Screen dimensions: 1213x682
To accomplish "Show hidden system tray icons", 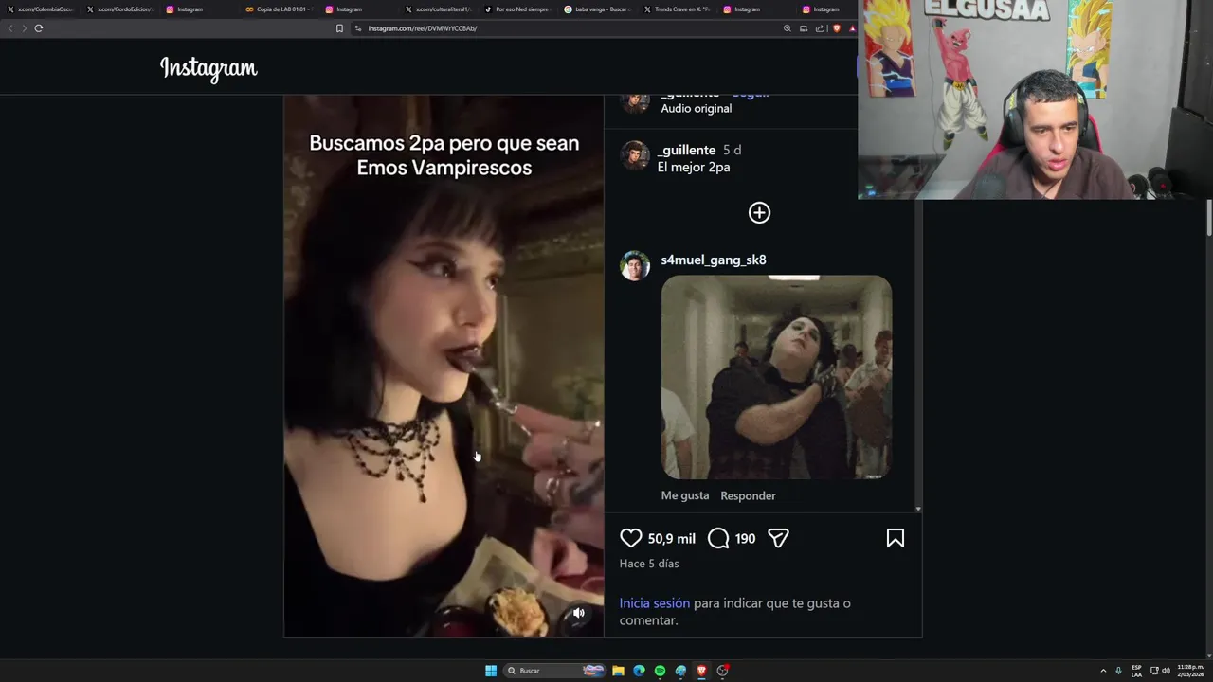I will tap(1103, 671).
